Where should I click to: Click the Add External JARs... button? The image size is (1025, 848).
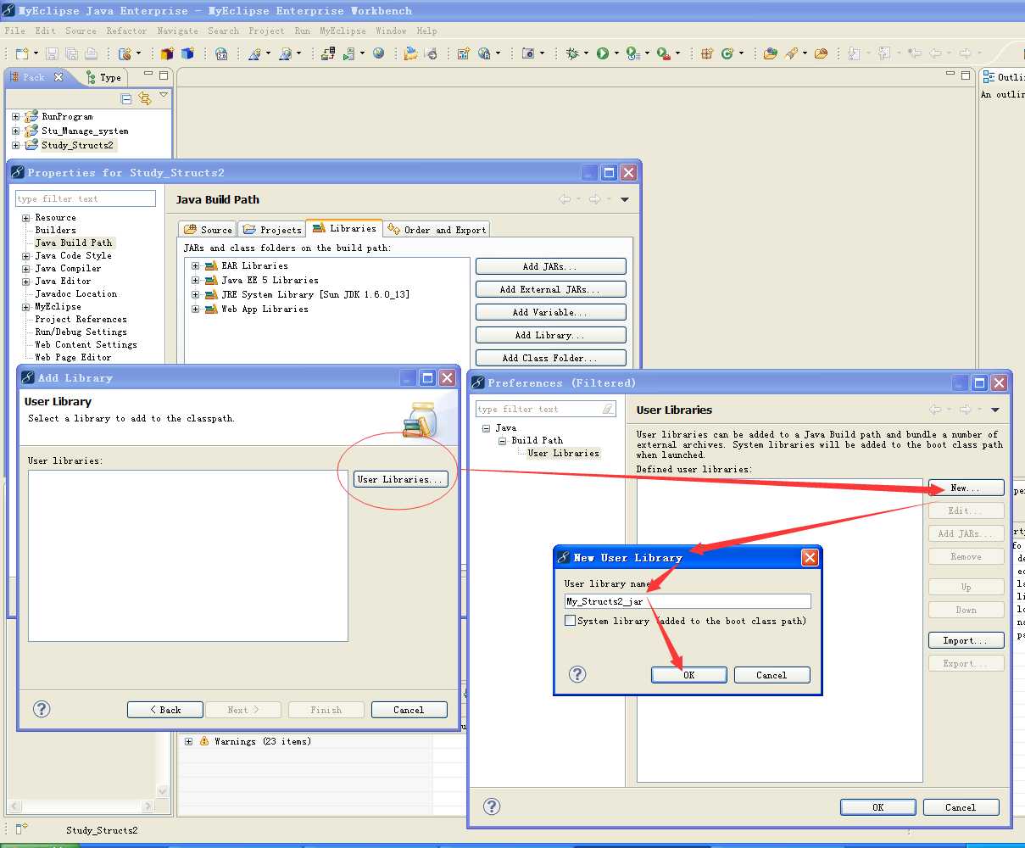pos(551,289)
